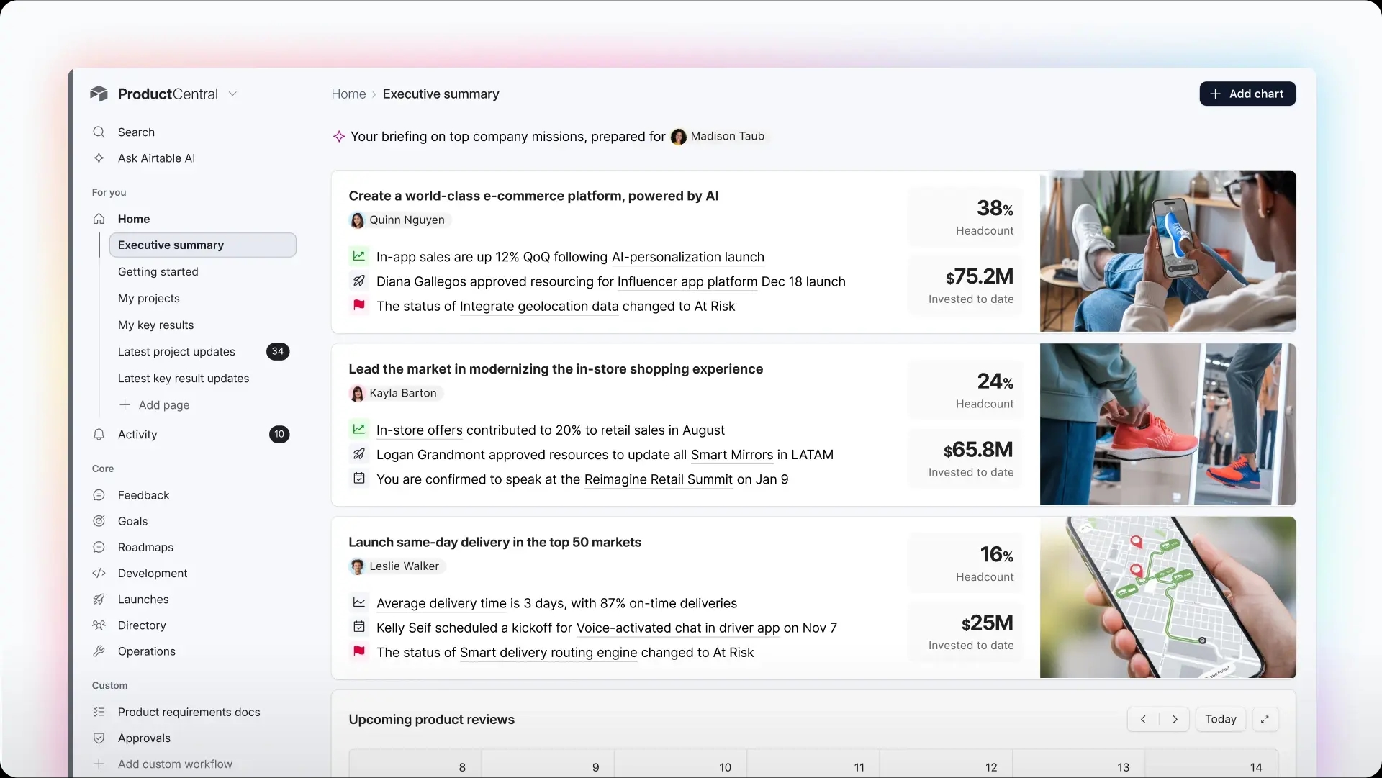
Task: Click the red flag icon beside Integrate geolocation data
Action: pos(358,304)
